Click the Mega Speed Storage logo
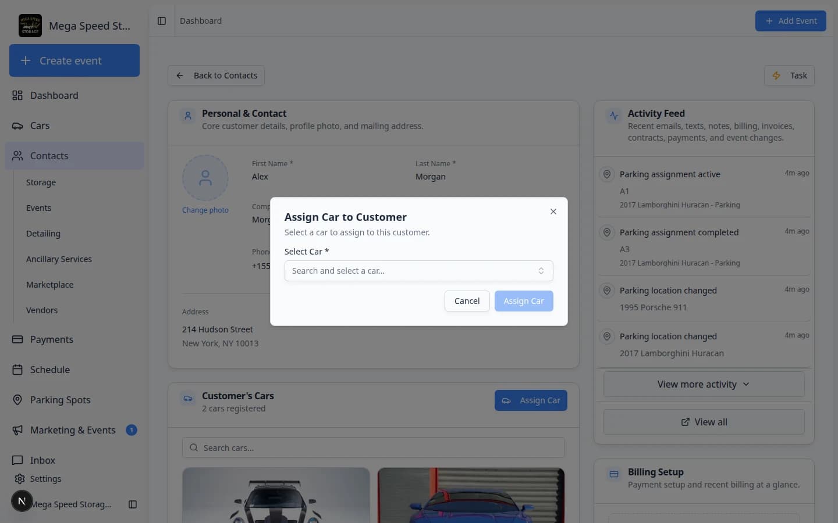 [30, 26]
